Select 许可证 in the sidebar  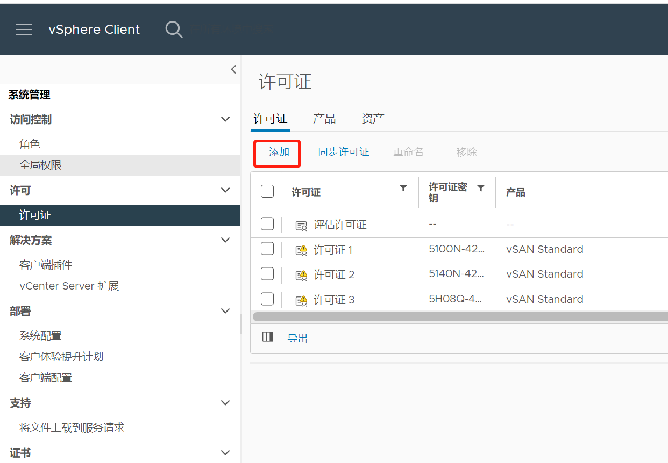120,215
